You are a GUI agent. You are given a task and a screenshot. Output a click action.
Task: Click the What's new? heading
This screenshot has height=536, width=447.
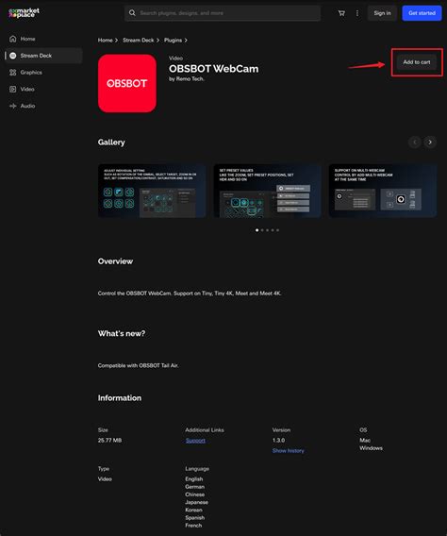(x=122, y=333)
